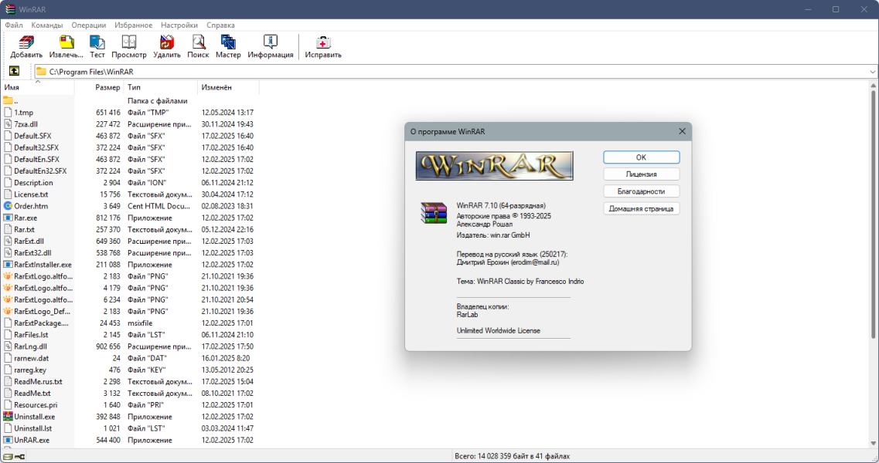Open the Файл menu

[x=14, y=25]
